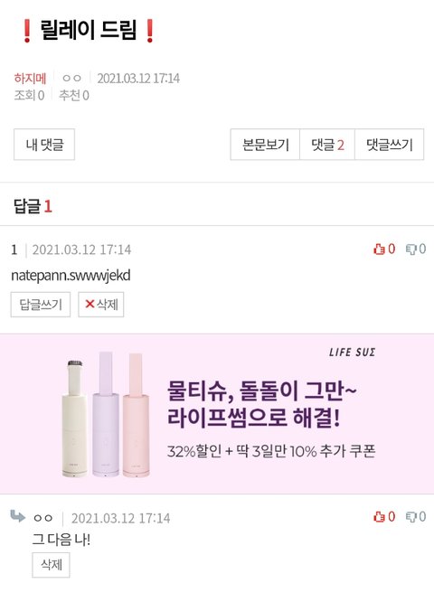This screenshot has height=602, width=434.
Task: Click the 하지메 category link
Action: coord(30,79)
